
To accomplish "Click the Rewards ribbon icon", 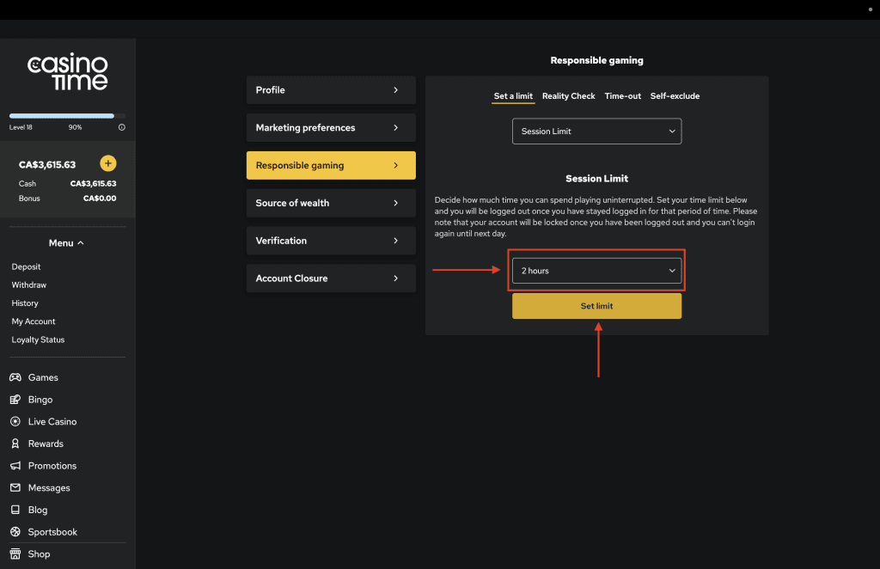I will point(15,444).
